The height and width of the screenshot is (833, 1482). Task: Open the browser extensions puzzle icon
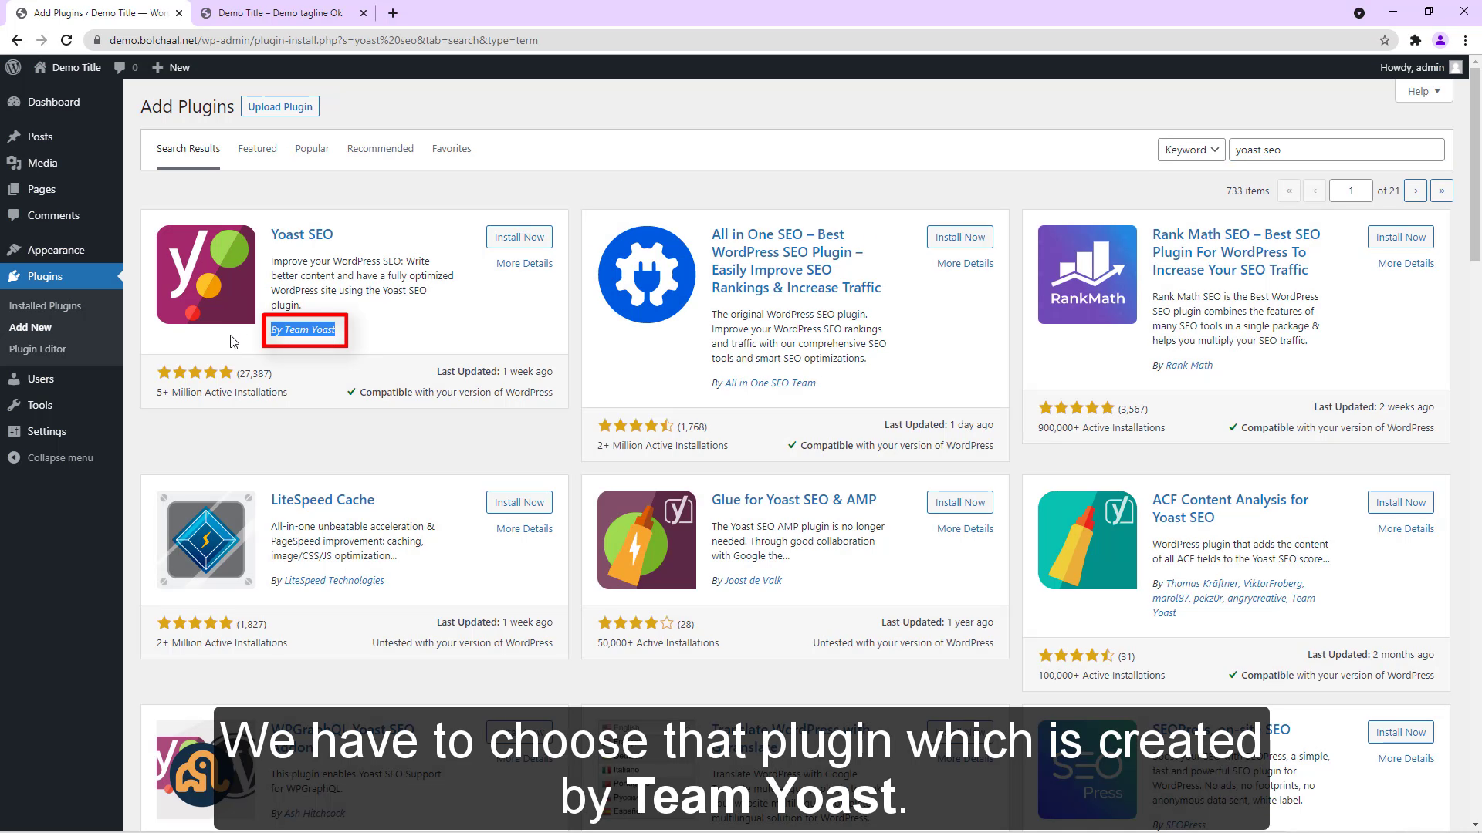(x=1415, y=40)
